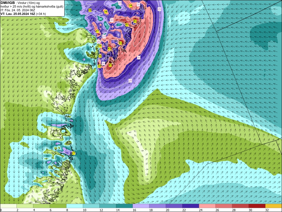Click legend scale value 30
Image resolution: width=282 pixels, height=212 pixels.
pyautogui.click(x=250, y=210)
